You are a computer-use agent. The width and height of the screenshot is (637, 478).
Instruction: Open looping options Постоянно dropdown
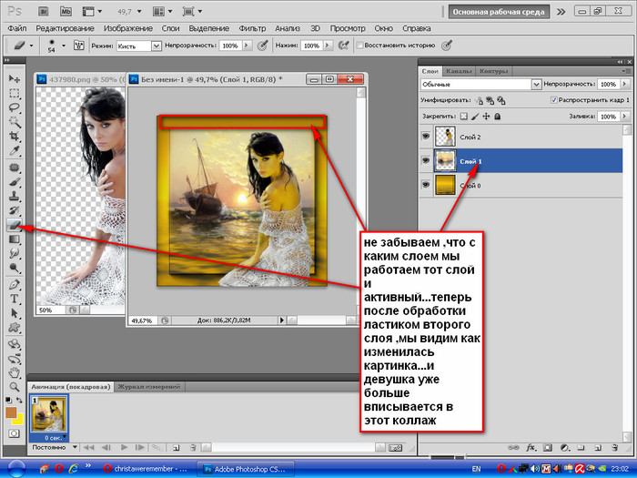[75, 447]
